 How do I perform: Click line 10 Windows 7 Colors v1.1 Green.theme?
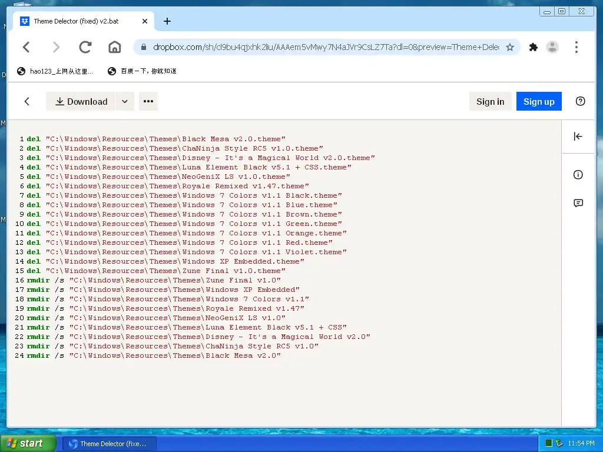pyautogui.click(x=184, y=224)
